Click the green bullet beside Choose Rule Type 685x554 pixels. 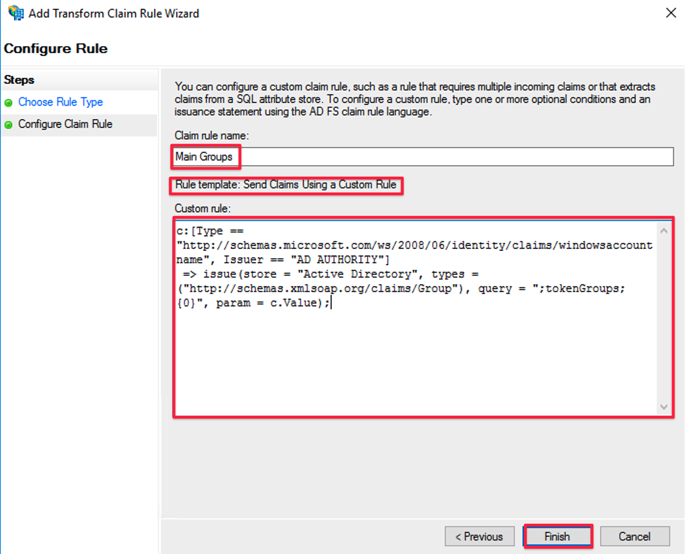[x=9, y=103]
